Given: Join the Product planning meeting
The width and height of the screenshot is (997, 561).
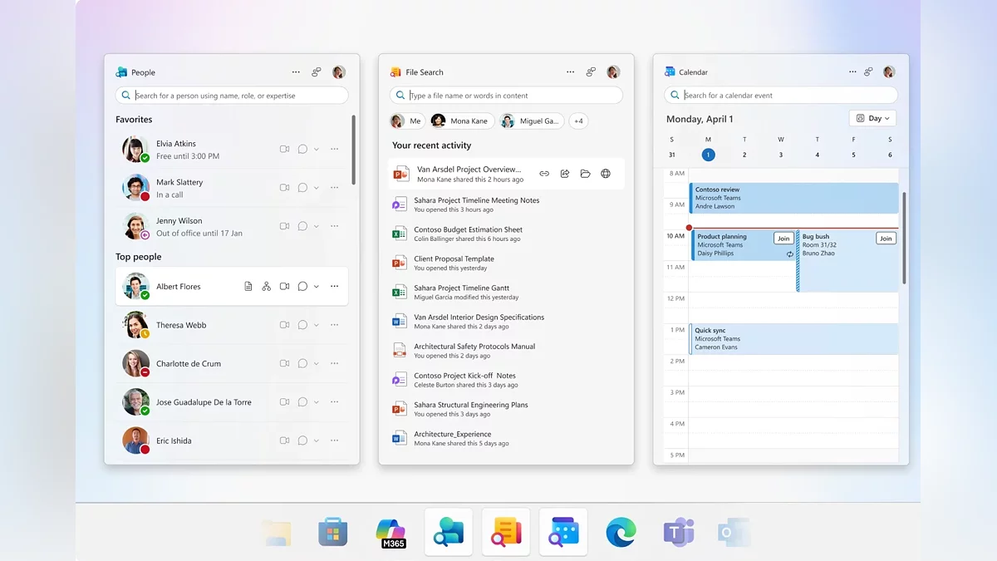Looking at the screenshot, I should 783,239.
